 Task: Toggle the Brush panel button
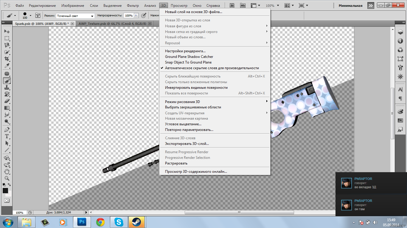[x=38, y=15]
